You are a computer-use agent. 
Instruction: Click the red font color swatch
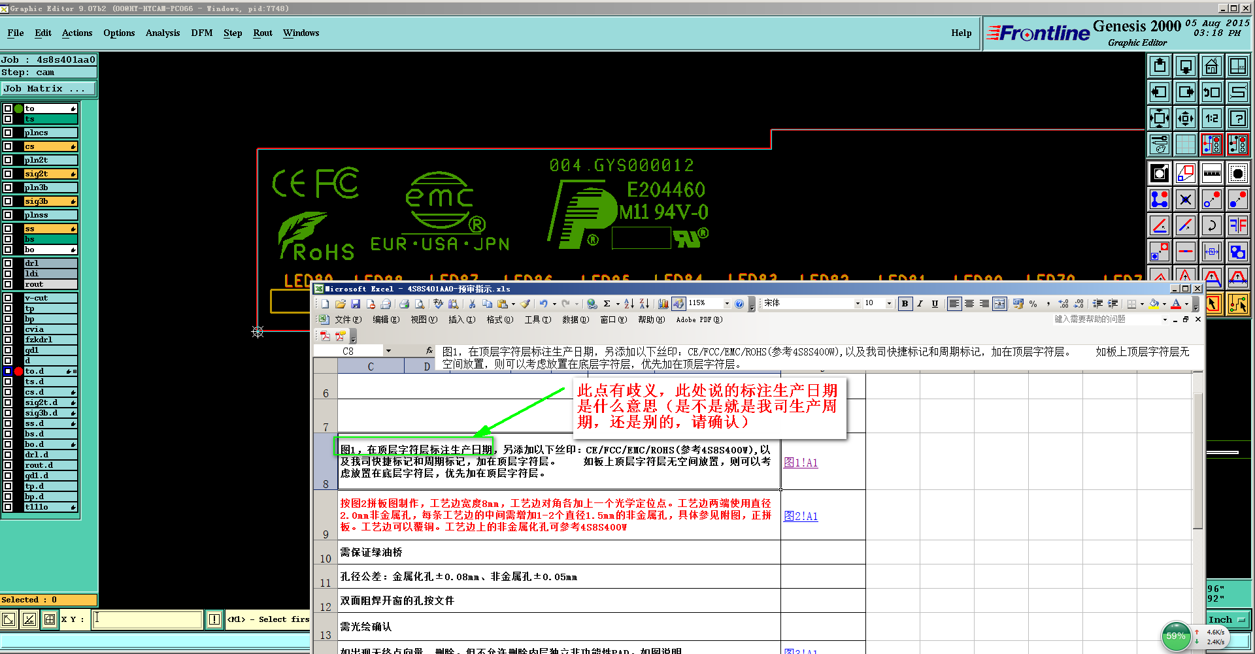coord(1177,304)
